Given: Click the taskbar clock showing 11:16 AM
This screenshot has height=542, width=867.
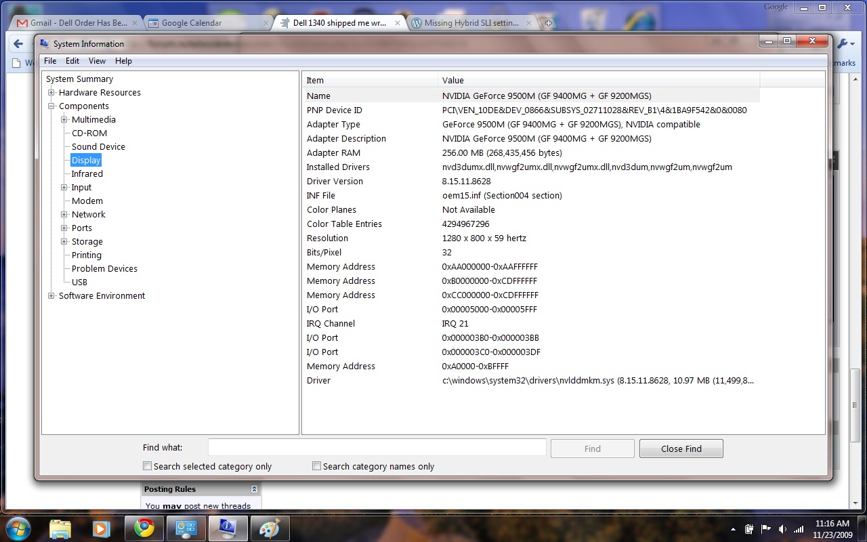Looking at the screenshot, I should [832, 528].
